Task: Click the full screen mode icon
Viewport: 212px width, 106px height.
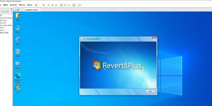Action: point(69,5)
